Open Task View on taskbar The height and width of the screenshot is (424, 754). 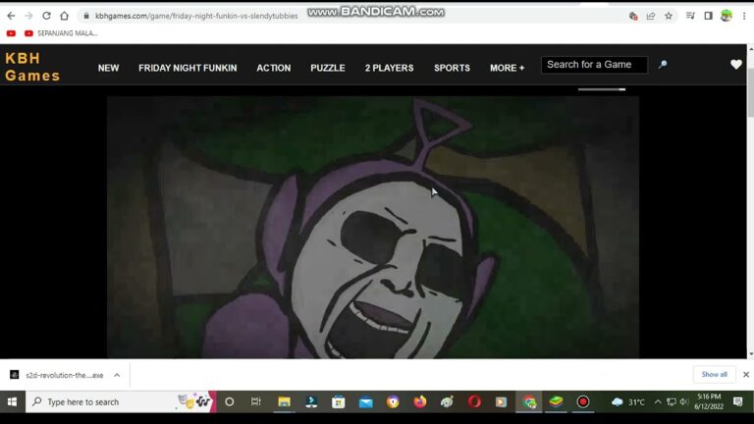tap(256, 401)
